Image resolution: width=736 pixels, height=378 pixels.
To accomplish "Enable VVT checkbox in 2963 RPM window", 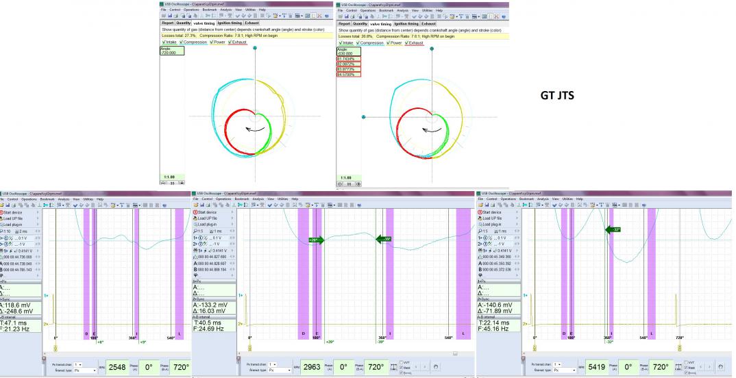I will (401, 362).
